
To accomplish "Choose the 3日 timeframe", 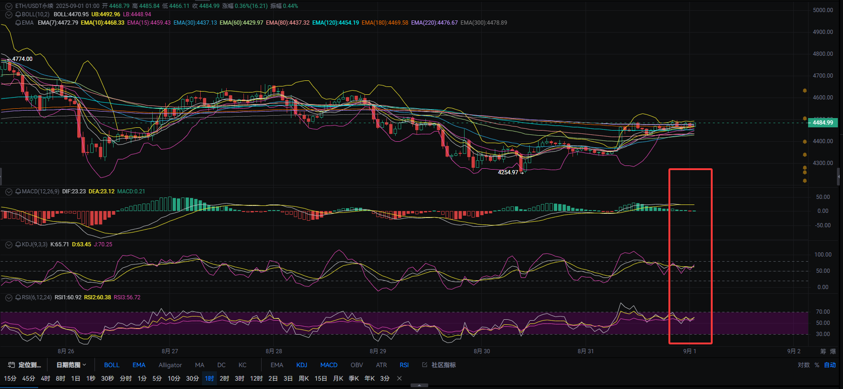I will point(288,378).
